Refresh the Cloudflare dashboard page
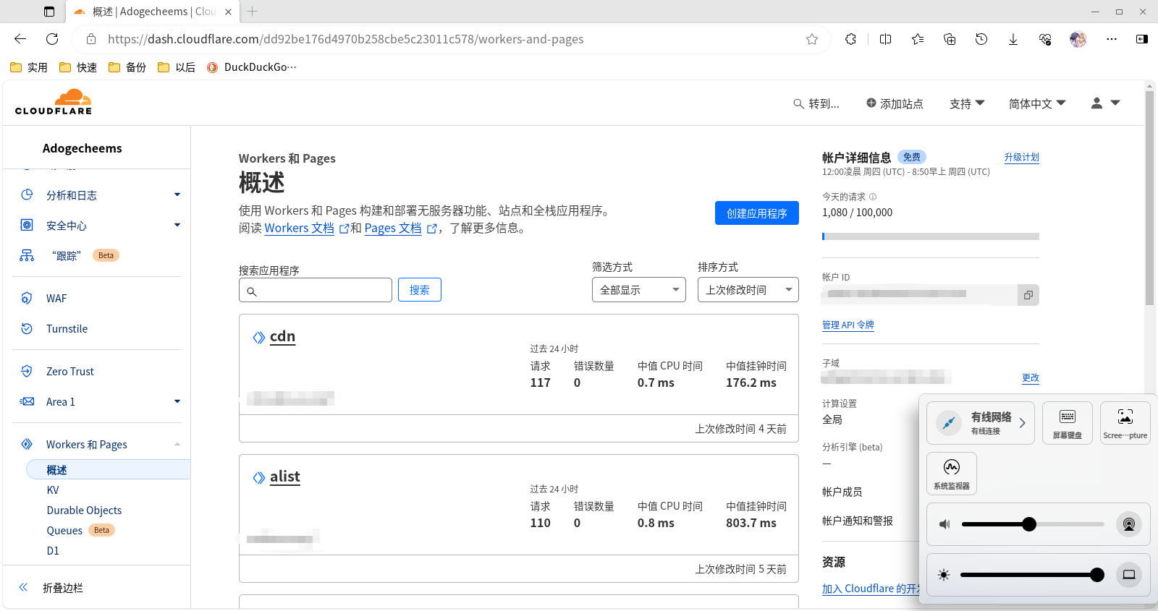The height and width of the screenshot is (611, 1158). coord(52,39)
